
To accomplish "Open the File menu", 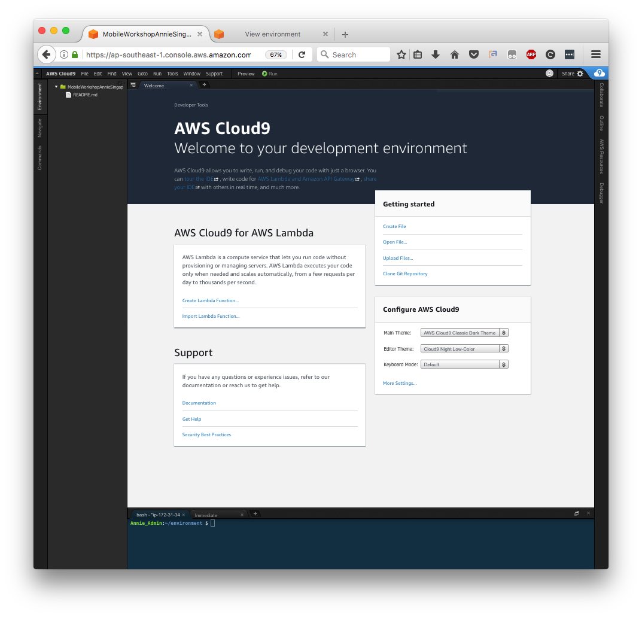I will pyautogui.click(x=85, y=74).
